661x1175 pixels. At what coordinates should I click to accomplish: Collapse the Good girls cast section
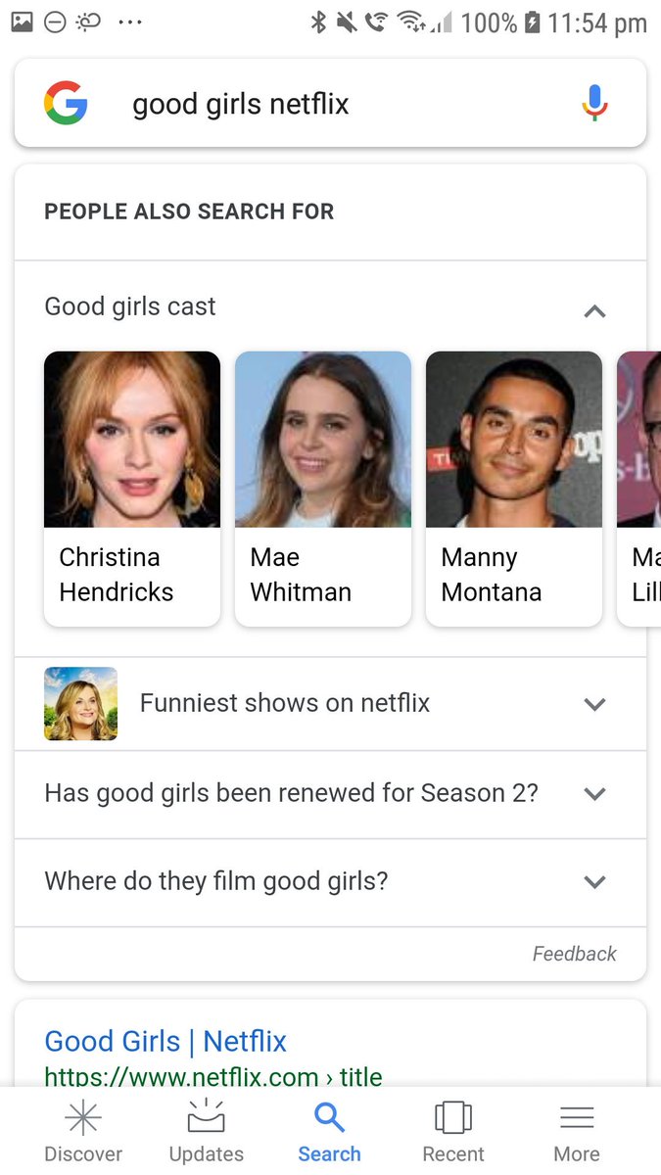click(x=594, y=312)
